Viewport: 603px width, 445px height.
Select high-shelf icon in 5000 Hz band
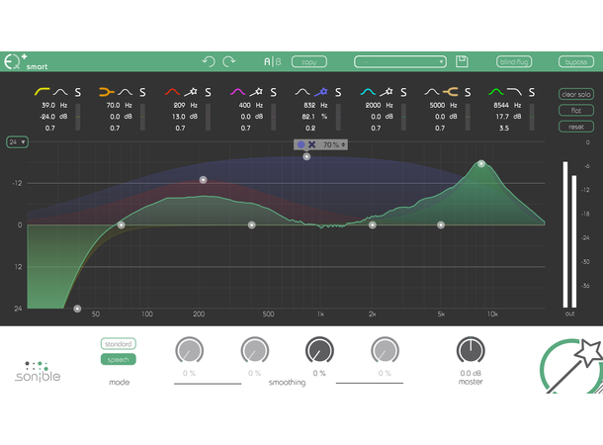pos(451,92)
